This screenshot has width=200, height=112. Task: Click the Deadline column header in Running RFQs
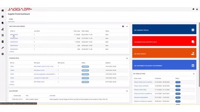[108, 63]
